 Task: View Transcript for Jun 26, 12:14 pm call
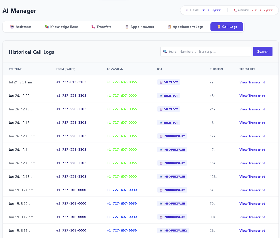tap(252, 150)
